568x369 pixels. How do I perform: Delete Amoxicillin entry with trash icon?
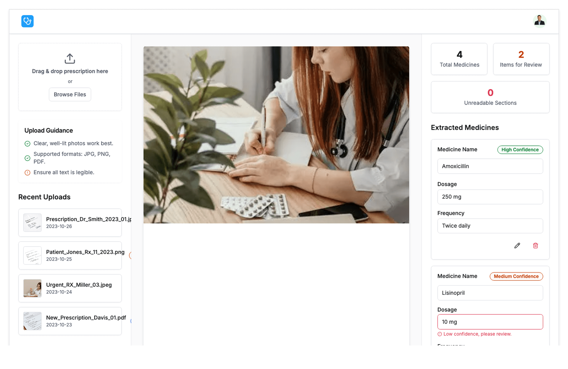point(535,246)
